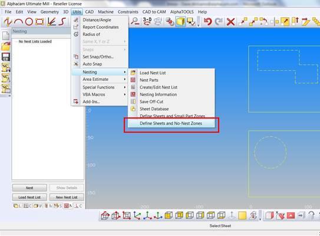Click the grey Redo arrow

click(x=219, y=21)
